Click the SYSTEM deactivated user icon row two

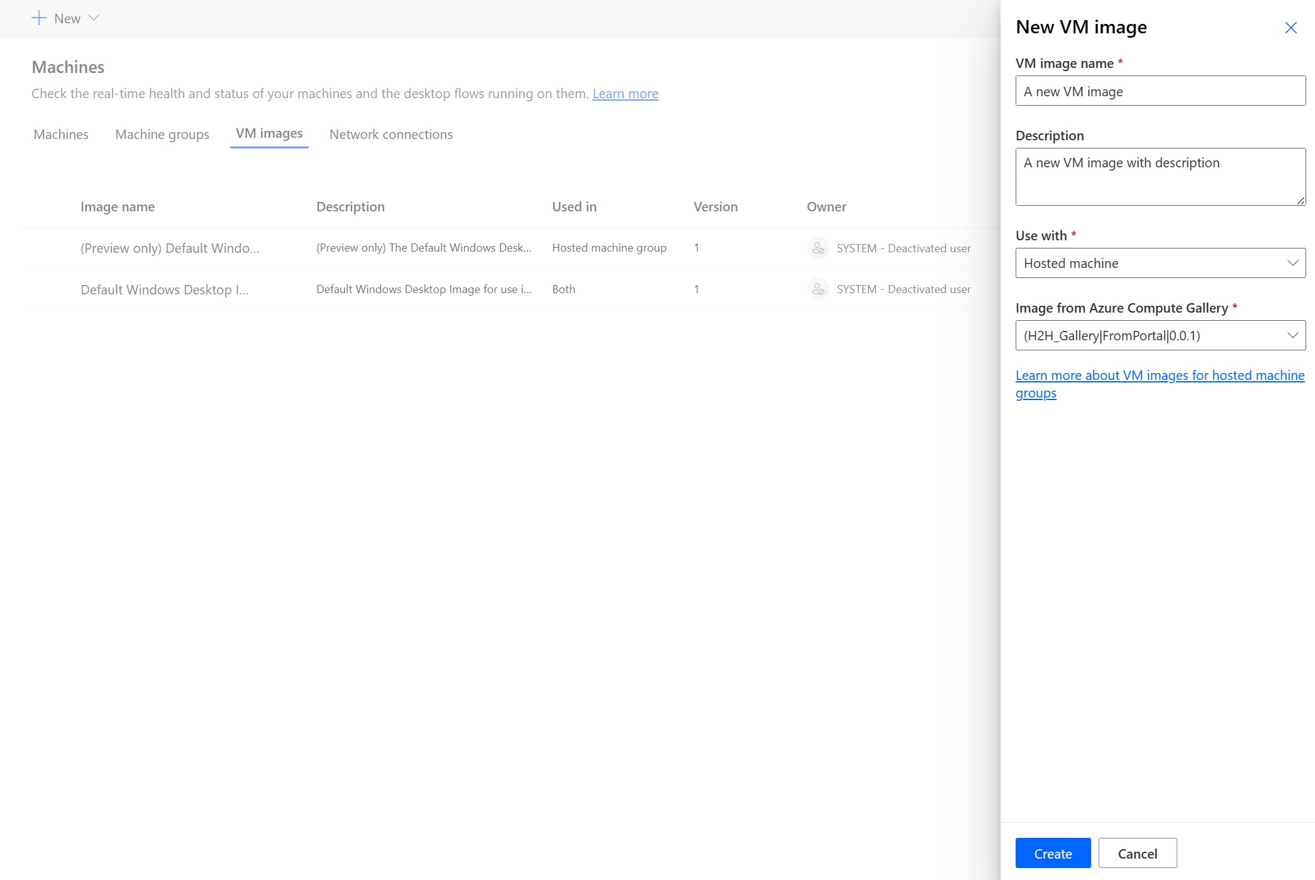point(818,289)
